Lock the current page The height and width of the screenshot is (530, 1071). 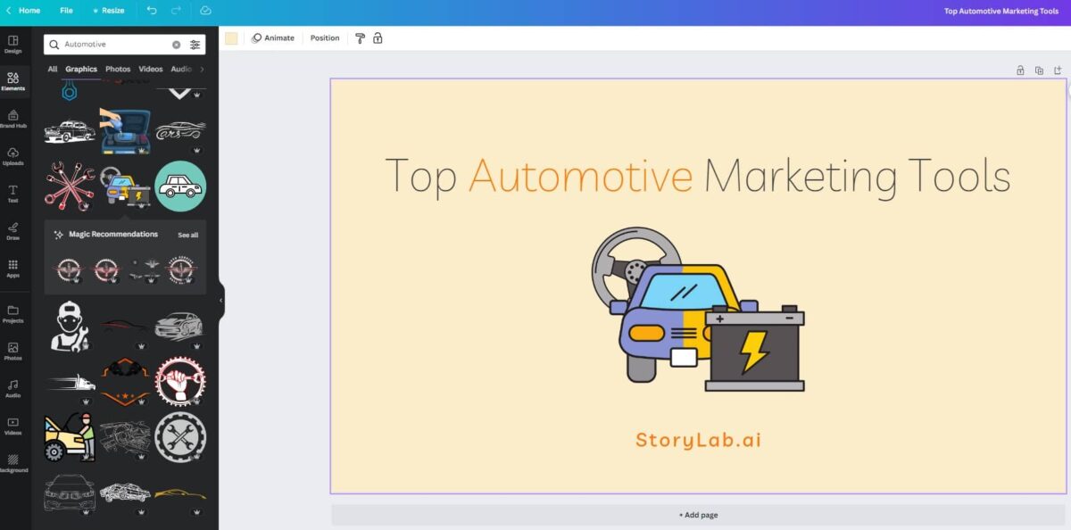tap(1020, 69)
